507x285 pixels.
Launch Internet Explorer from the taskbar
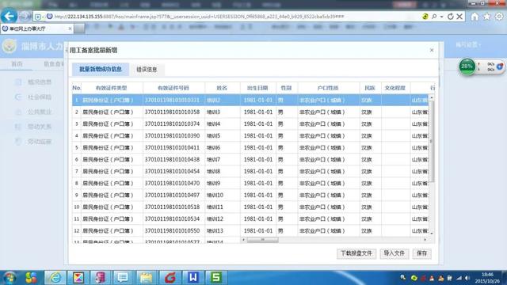(55, 278)
